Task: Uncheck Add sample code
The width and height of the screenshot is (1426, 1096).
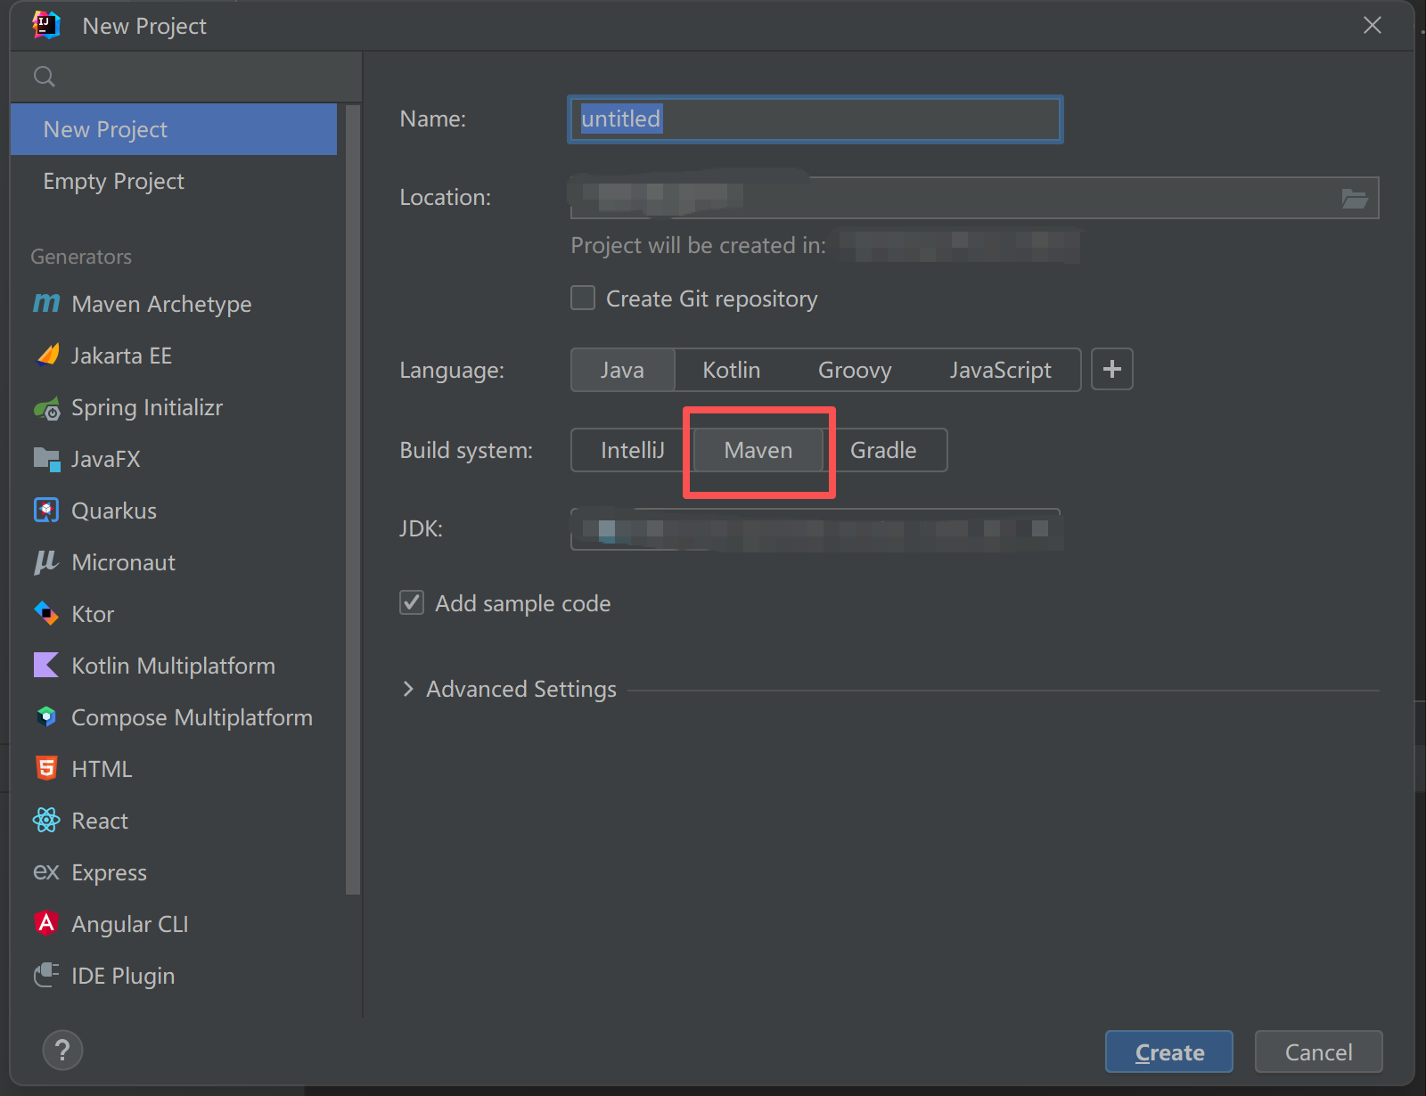Action: pos(412,602)
